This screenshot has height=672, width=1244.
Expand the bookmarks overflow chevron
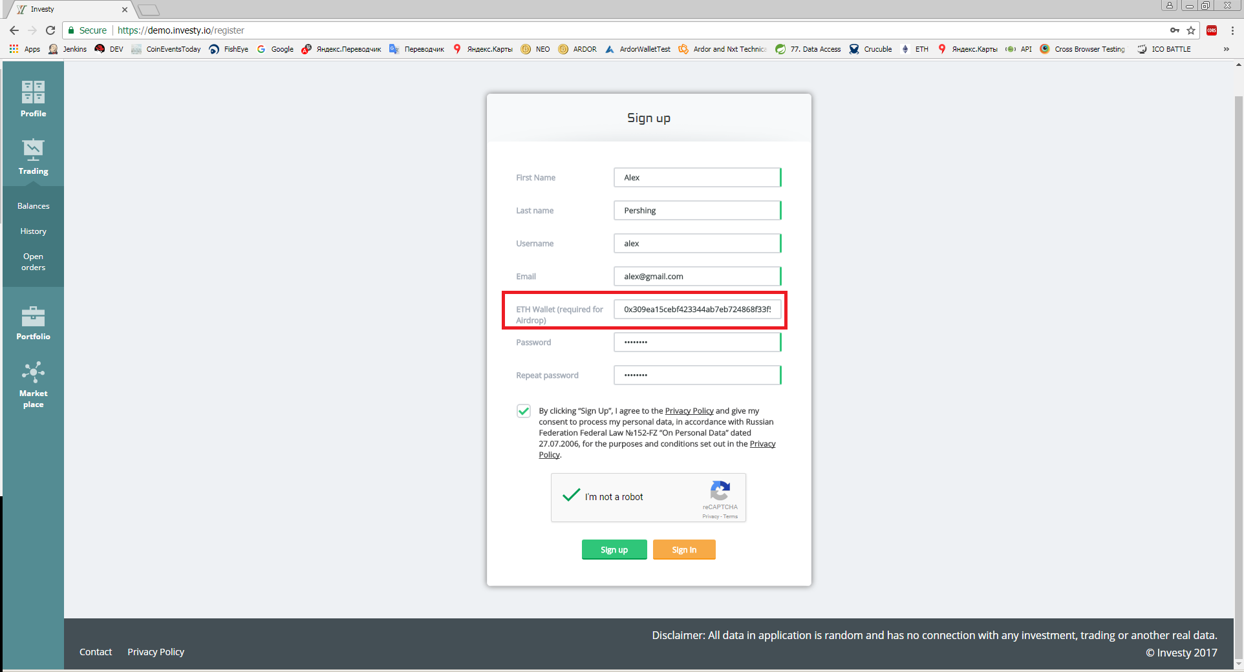coord(1226,49)
